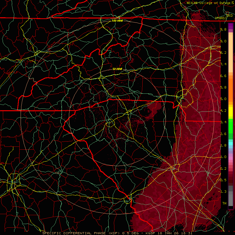Click the 100 NMI range ring label
Viewport: 235px width, 235px height.
[x=117, y=21]
